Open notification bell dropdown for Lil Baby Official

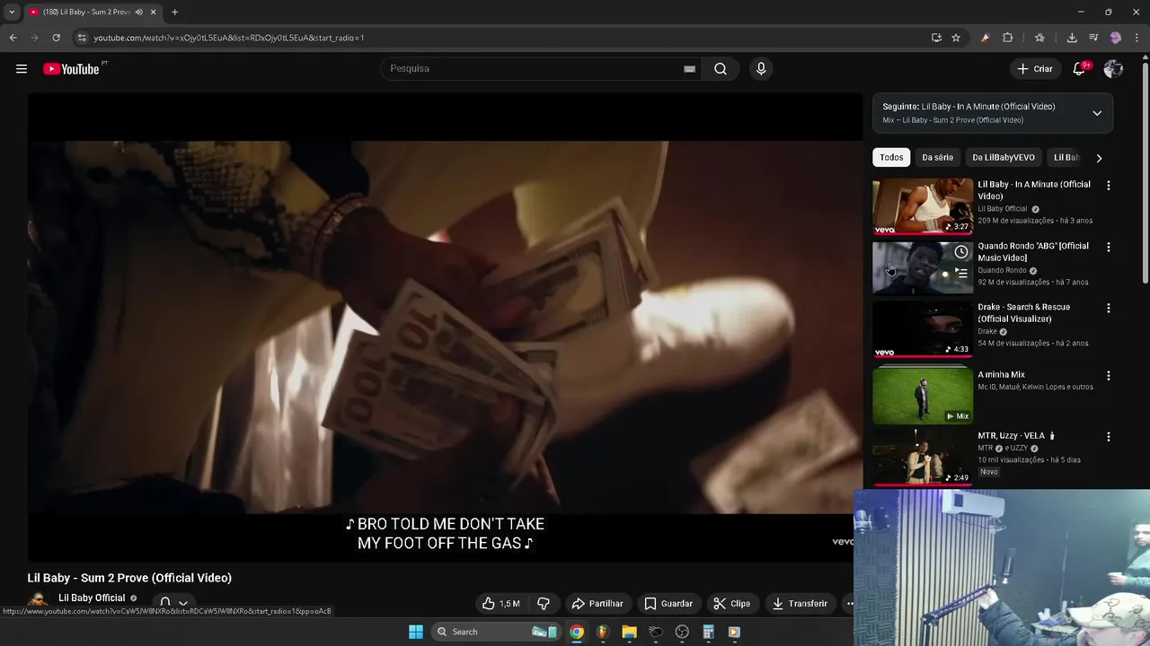pos(172,603)
